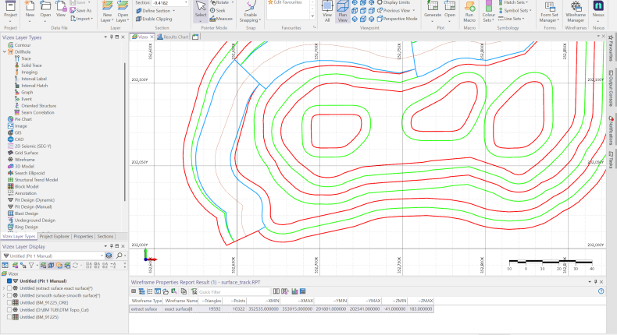Click the Measure tool
Screen dimensions: 617x335
[221, 19]
